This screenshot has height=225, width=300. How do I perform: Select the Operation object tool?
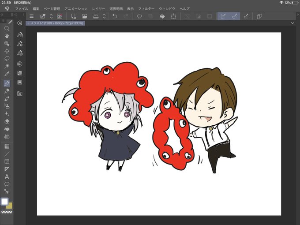point(7,44)
